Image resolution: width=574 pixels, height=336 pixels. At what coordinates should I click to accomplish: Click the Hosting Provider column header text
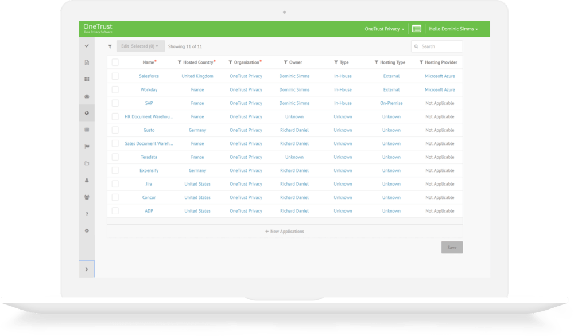click(x=441, y=62)
